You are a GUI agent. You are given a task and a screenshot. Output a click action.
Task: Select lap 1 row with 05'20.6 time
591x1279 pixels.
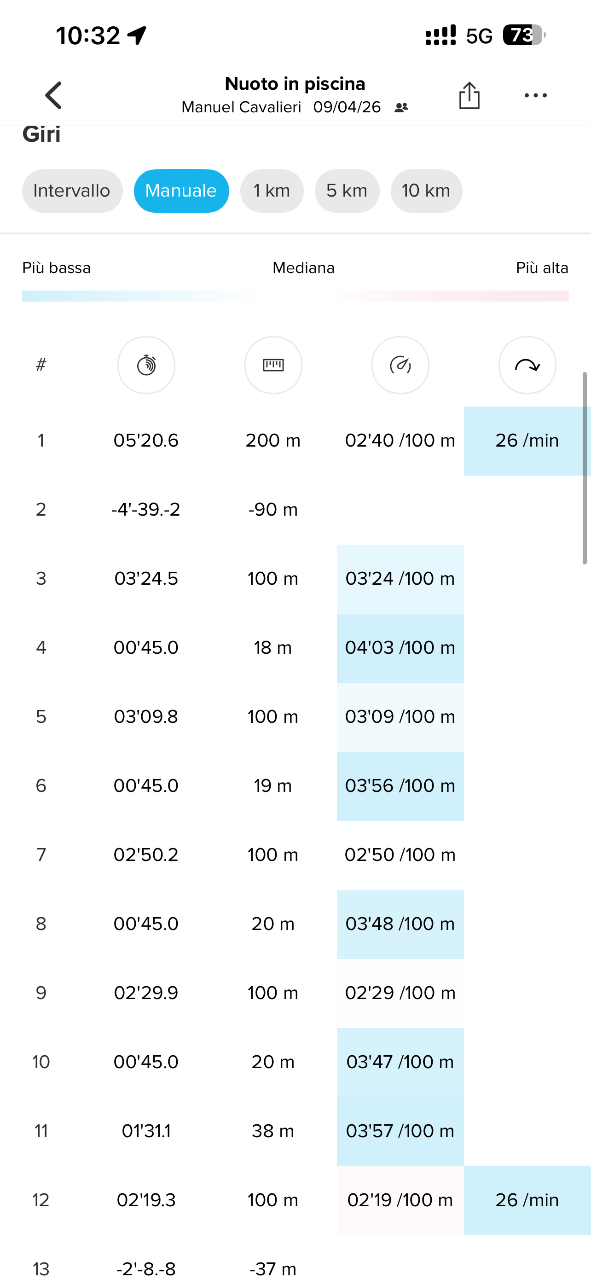146,441
